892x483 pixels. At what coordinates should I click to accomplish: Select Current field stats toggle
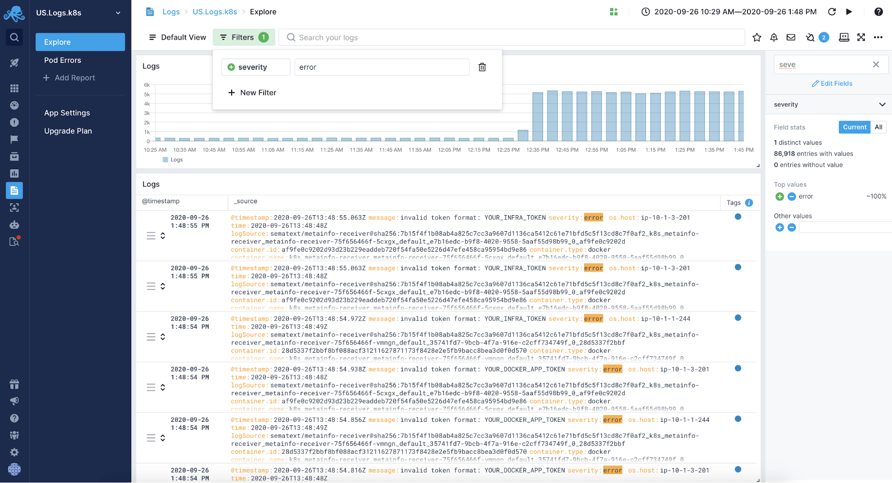854,127
